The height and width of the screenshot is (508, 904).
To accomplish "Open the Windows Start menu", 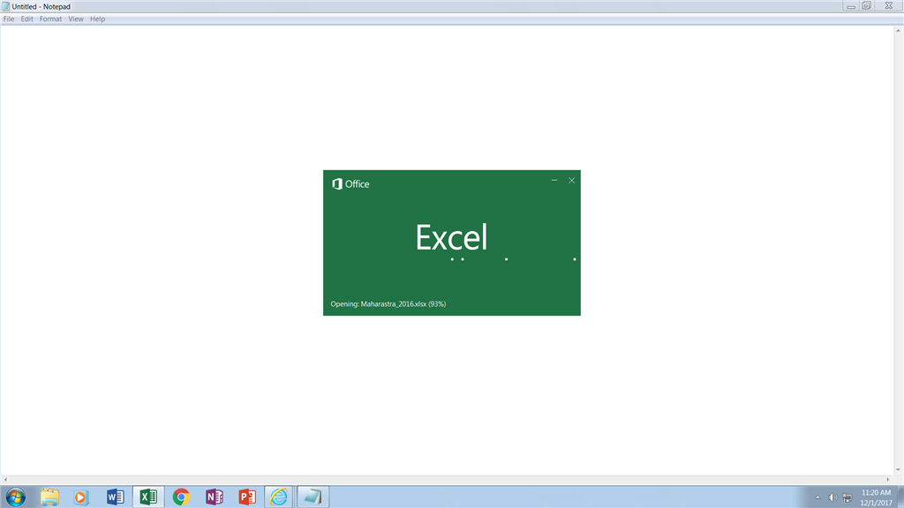I will pyautogui.click(x=16, y=497).
